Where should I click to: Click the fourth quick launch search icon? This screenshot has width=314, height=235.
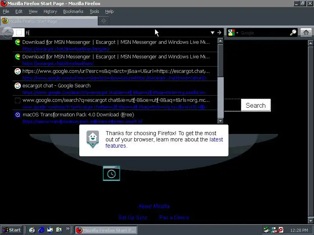[x=59, y=230]
